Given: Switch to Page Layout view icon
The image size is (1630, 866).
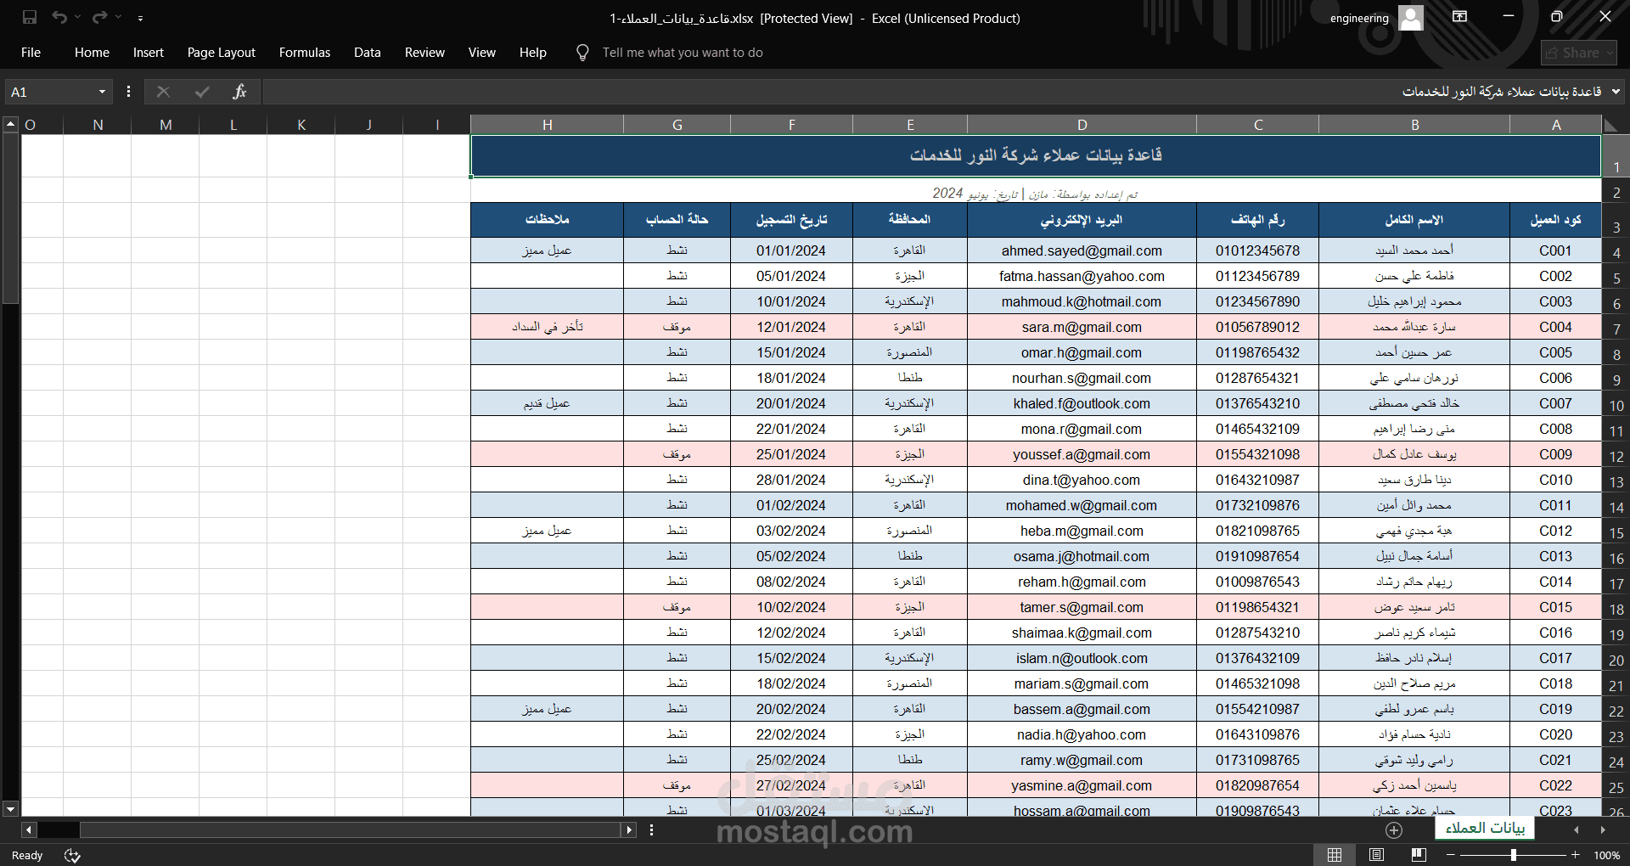Looking at the screenshot, I should click(x=1376, y=855).
